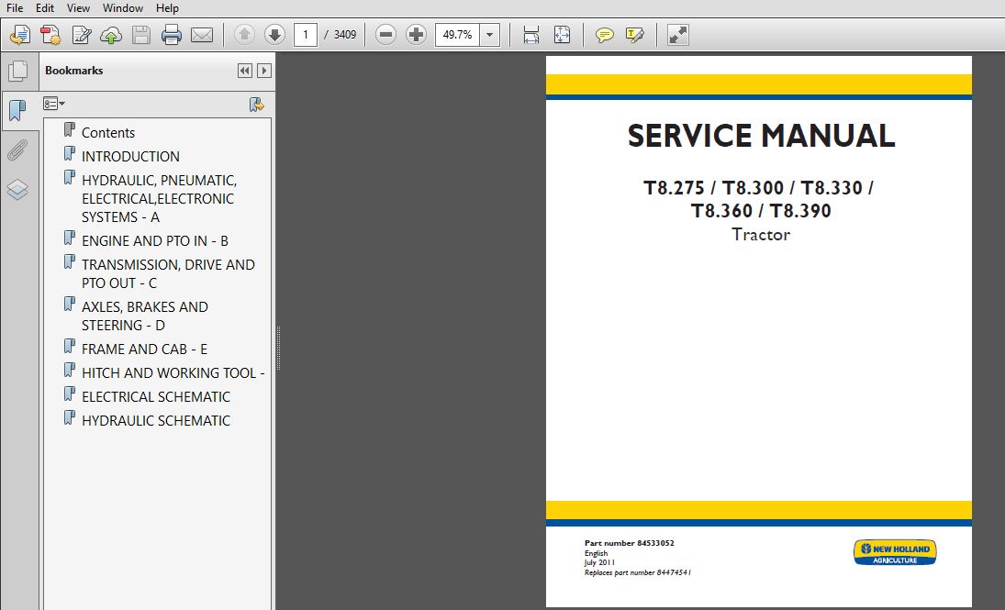
Task: Click the Bookmarks panel title
Action: (x=73, y=71)
